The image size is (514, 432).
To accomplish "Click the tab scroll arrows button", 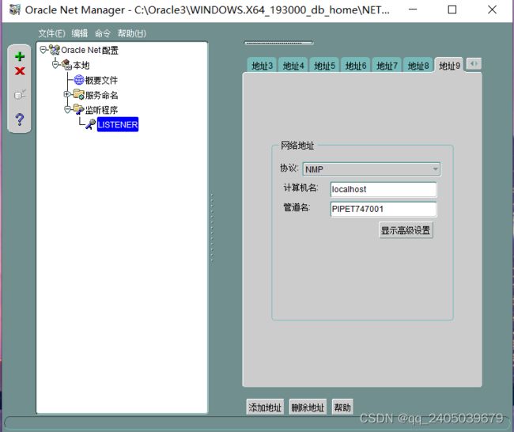I will [x=474, y=63].
